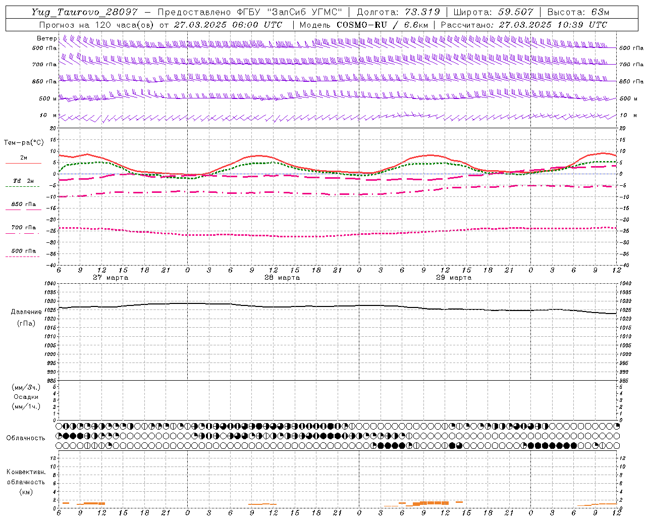Click the Конвективн. облачность label
646x517 pixels.
[x=26, y=477]
